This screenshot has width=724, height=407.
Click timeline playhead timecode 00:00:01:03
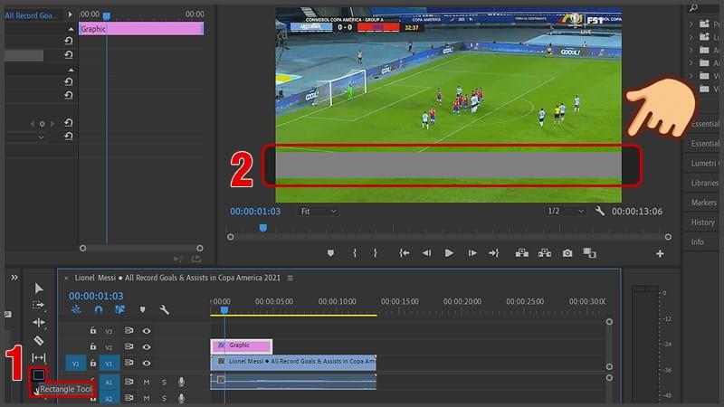click(96, 296)
